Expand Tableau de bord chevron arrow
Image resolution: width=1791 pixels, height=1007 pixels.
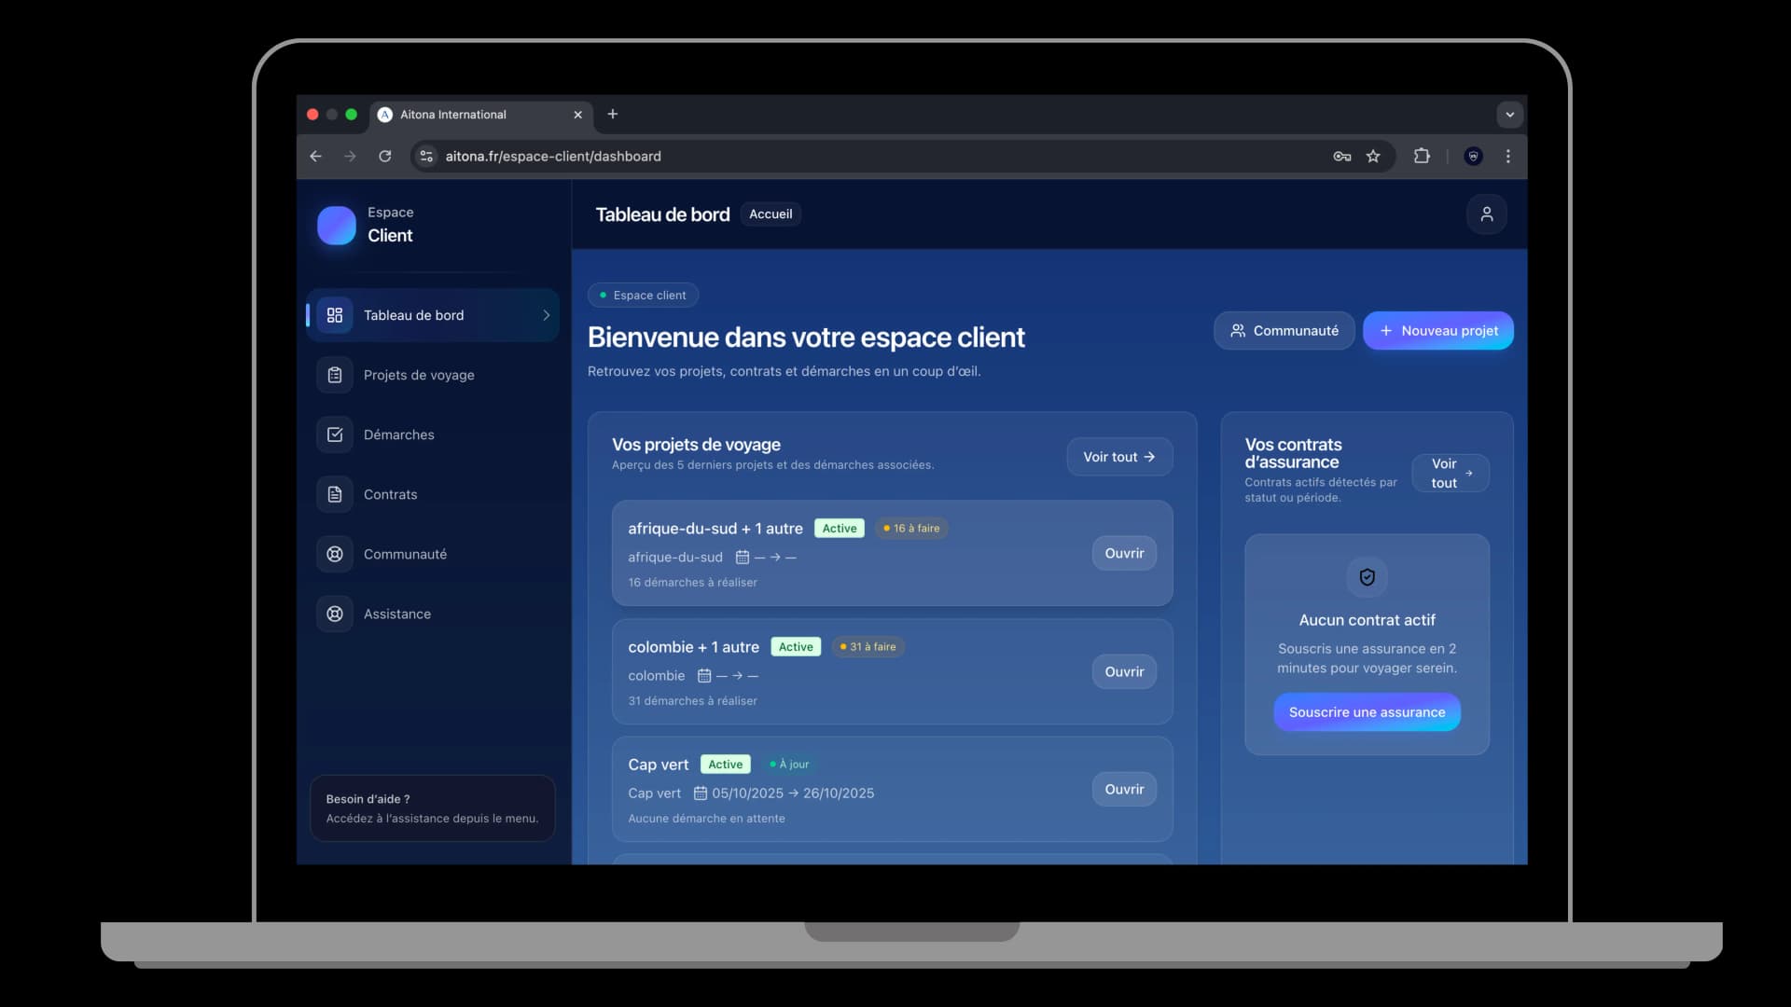tap(546, 315)
